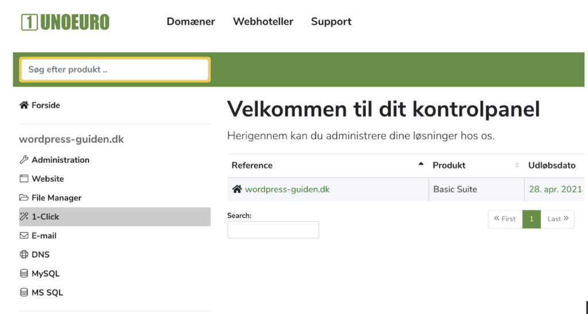Viewport: 588px width, 314px height.
Task: Click the MySQL database icon
Action: pyautogui.click(x=24, y=273)
